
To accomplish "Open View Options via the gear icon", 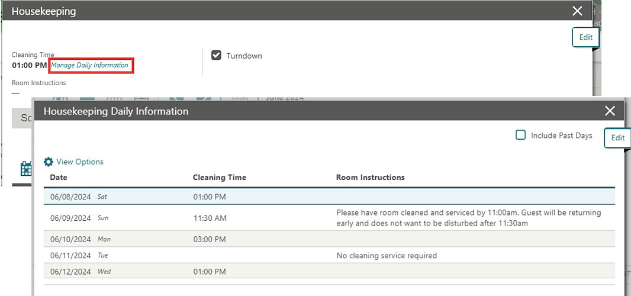I will (x=49, y=162).
